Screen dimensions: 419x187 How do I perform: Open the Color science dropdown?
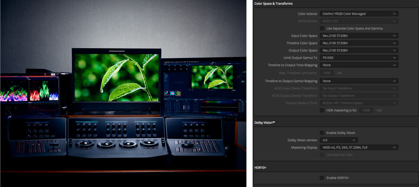pyautogui.click(x=359, y=14)
